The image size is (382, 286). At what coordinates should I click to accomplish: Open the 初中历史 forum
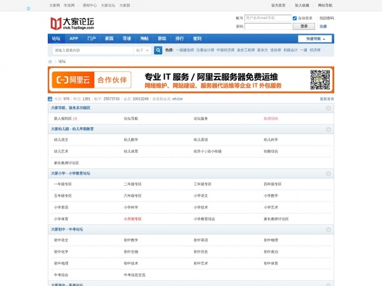pos(201,252)
